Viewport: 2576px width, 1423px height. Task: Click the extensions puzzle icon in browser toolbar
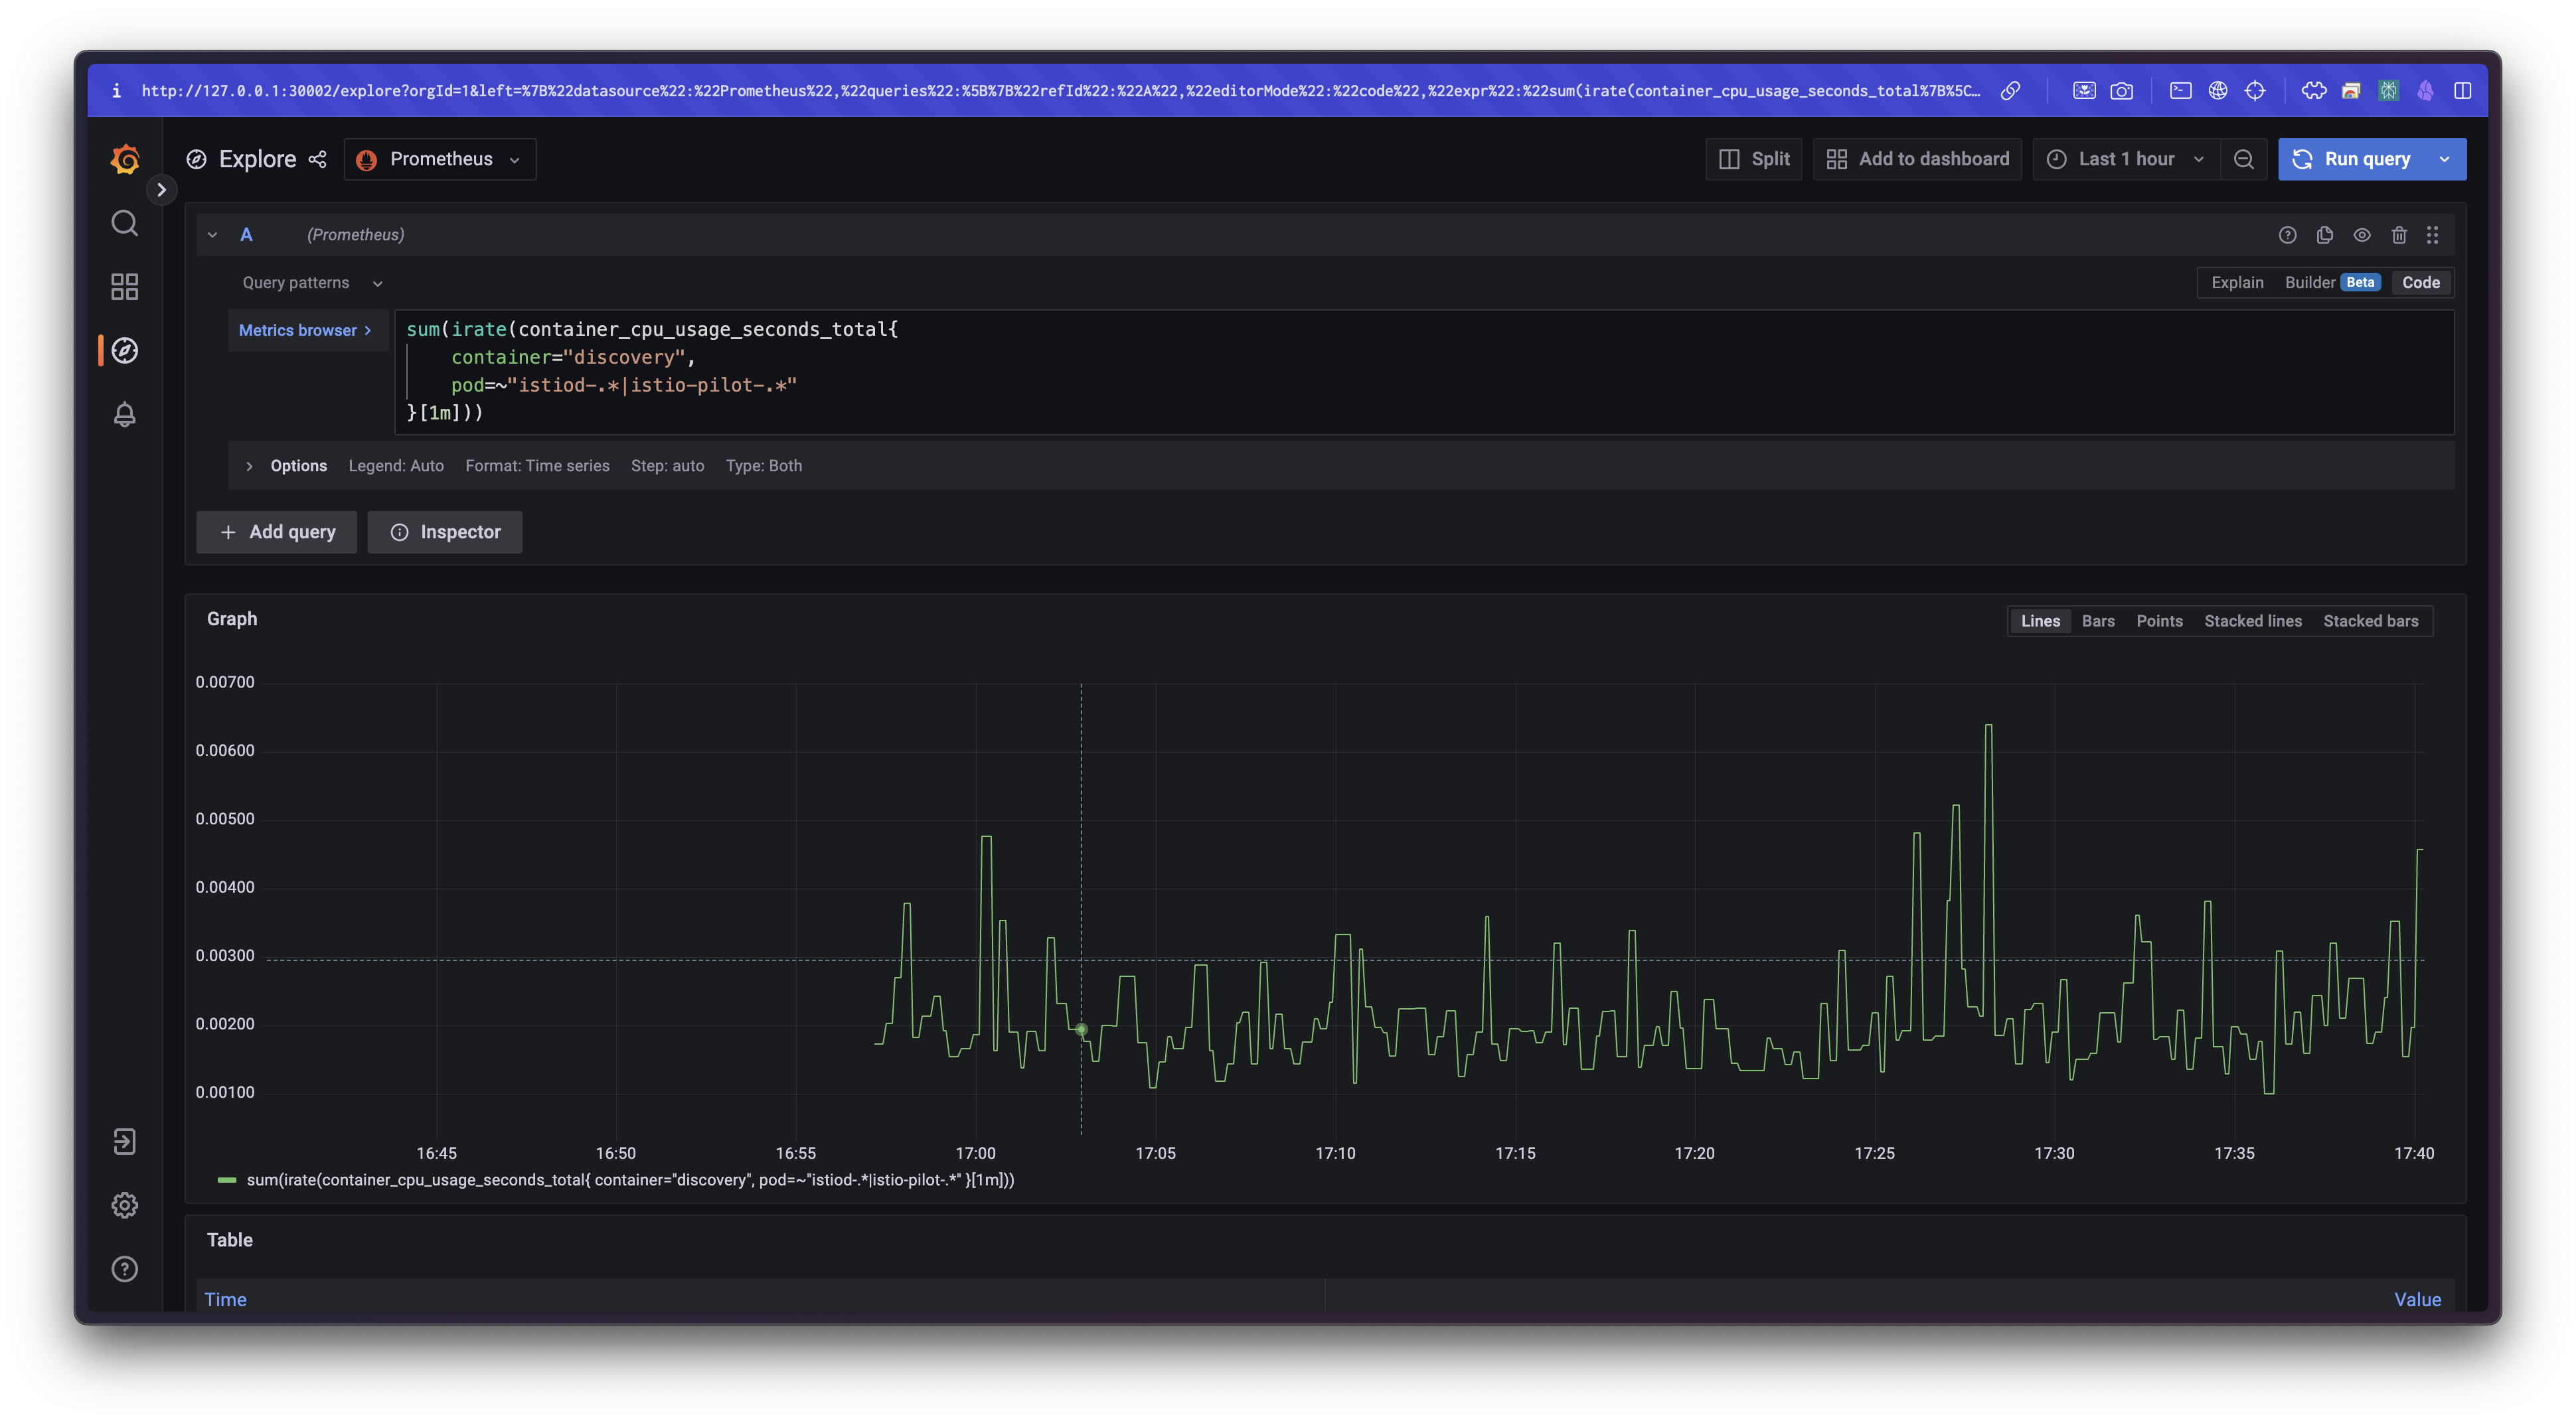point(2313,91)
